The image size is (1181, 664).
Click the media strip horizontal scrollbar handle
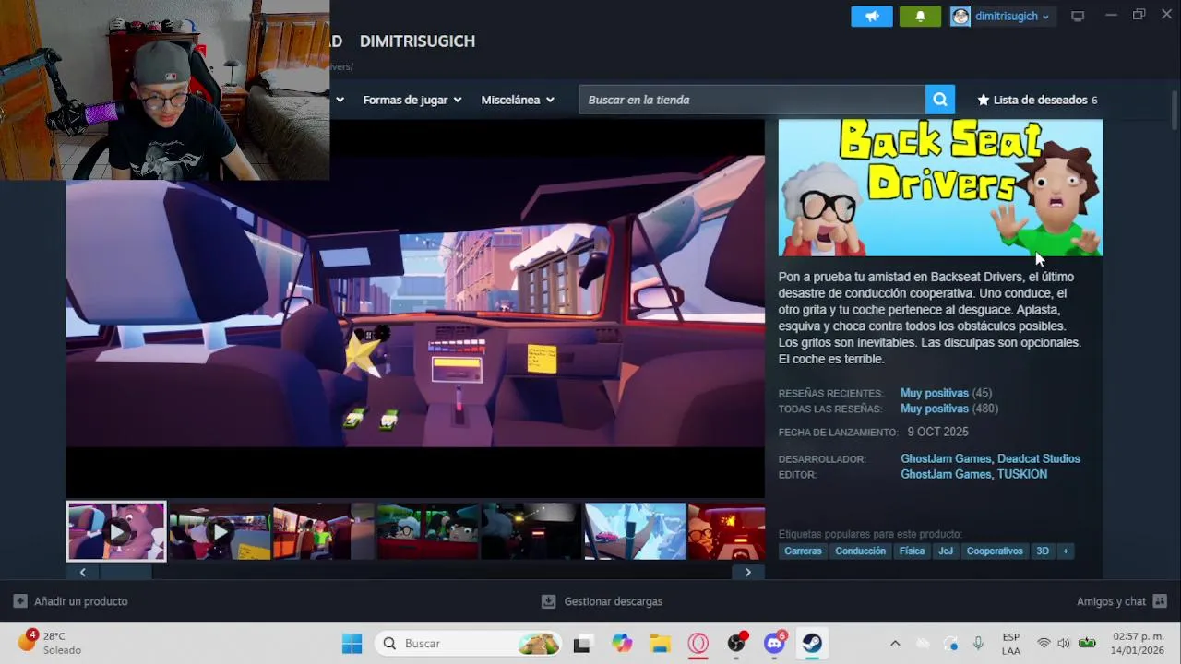(x=125, y=572)
